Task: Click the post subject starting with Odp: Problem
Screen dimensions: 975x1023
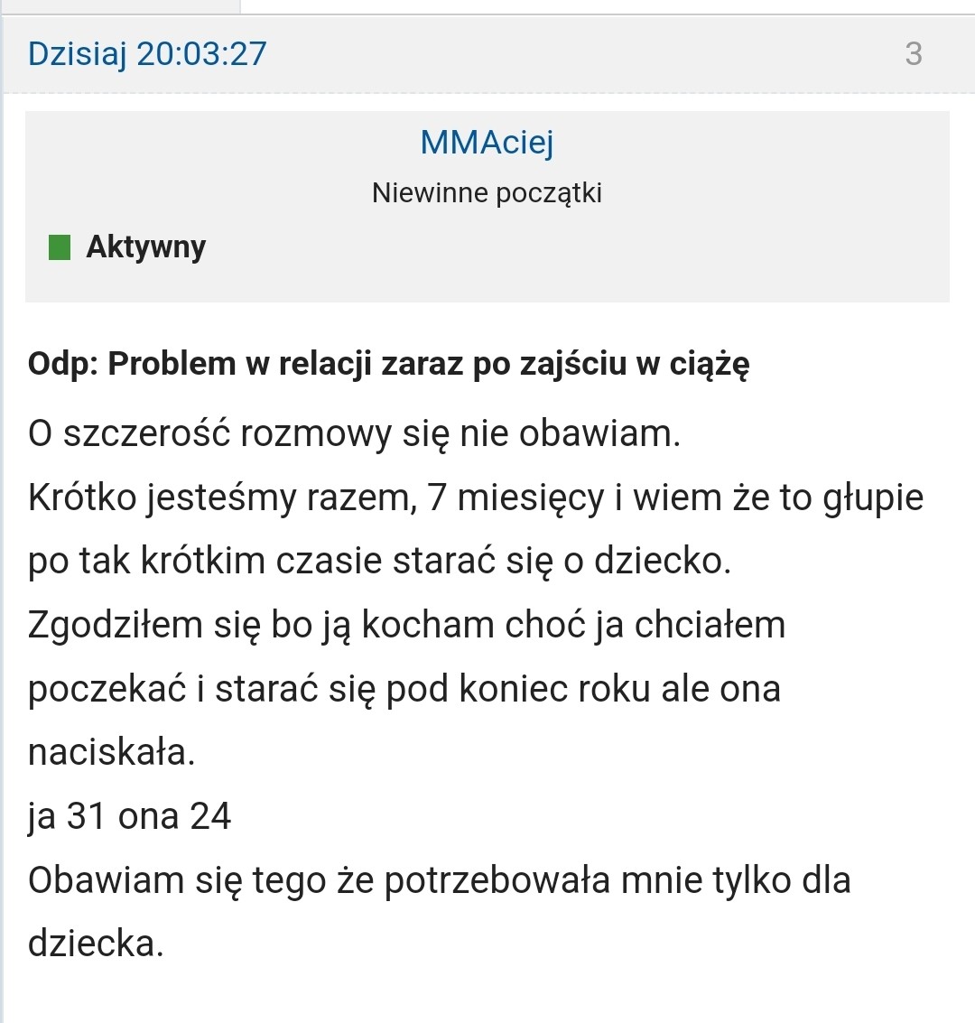Action: tap(388, 363)
